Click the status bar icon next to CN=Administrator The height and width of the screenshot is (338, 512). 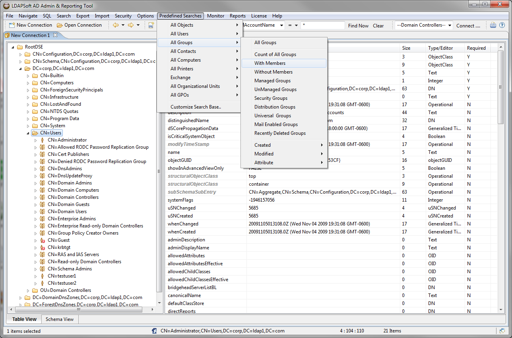155,331
